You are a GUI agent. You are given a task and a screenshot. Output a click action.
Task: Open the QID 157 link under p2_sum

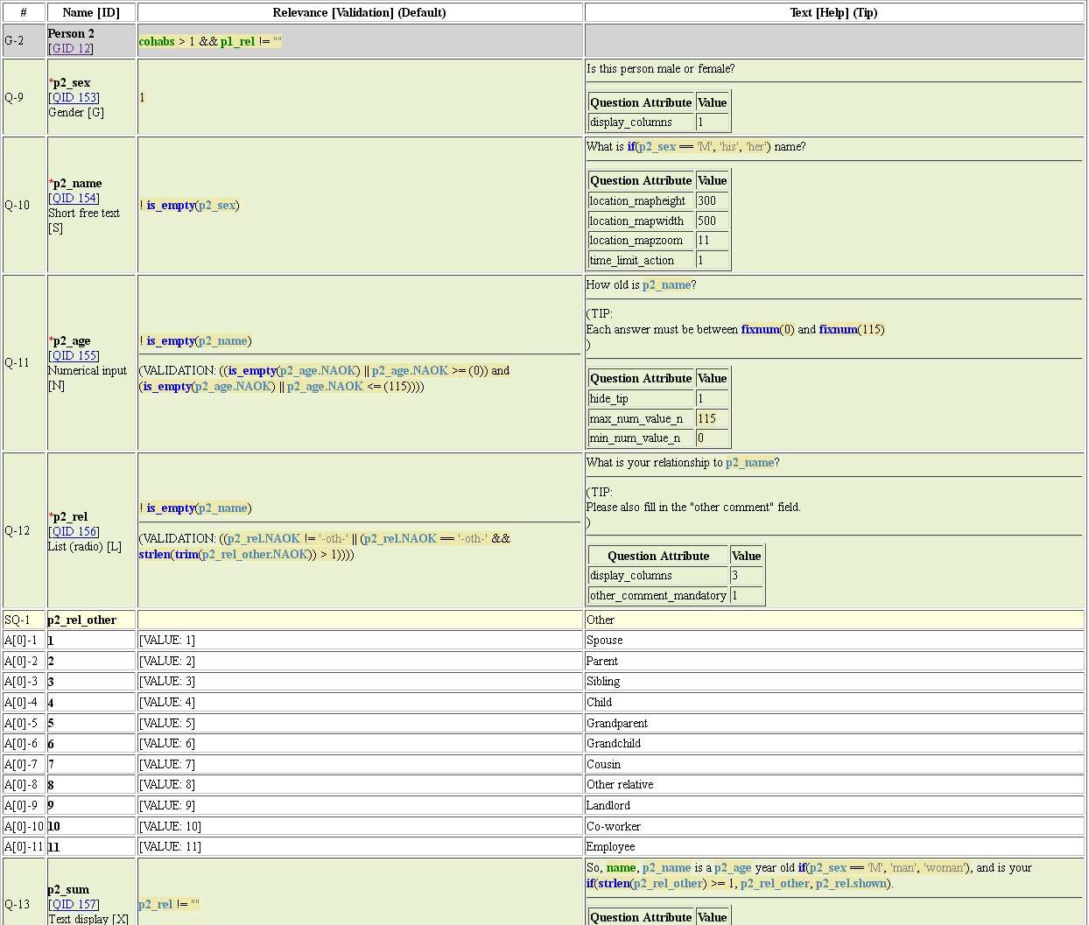point(74,905)
